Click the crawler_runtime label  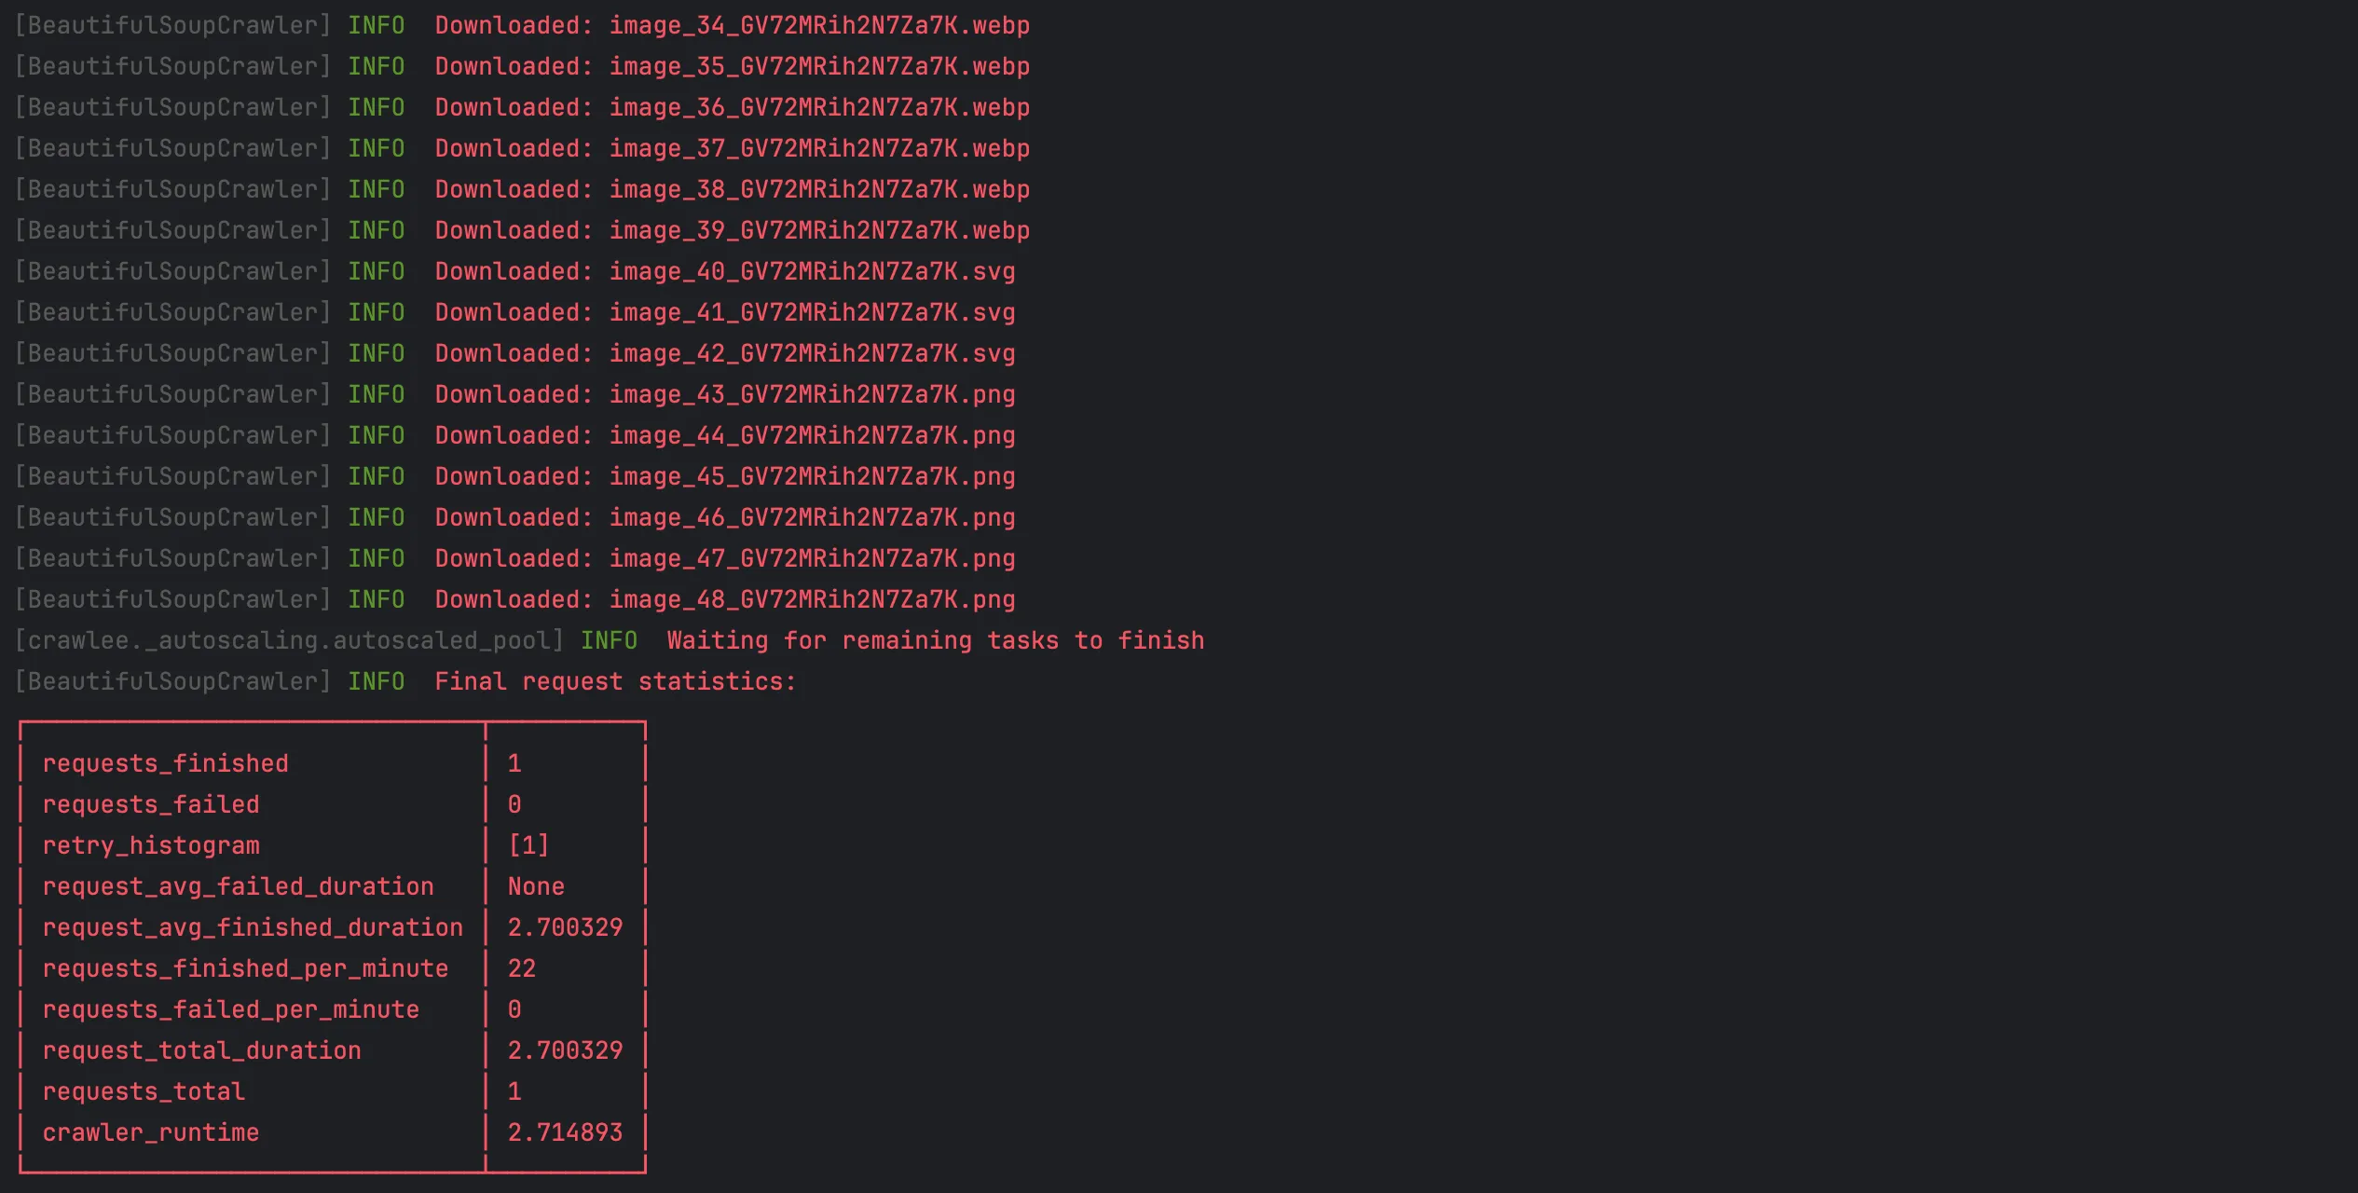pos(151,1132)
